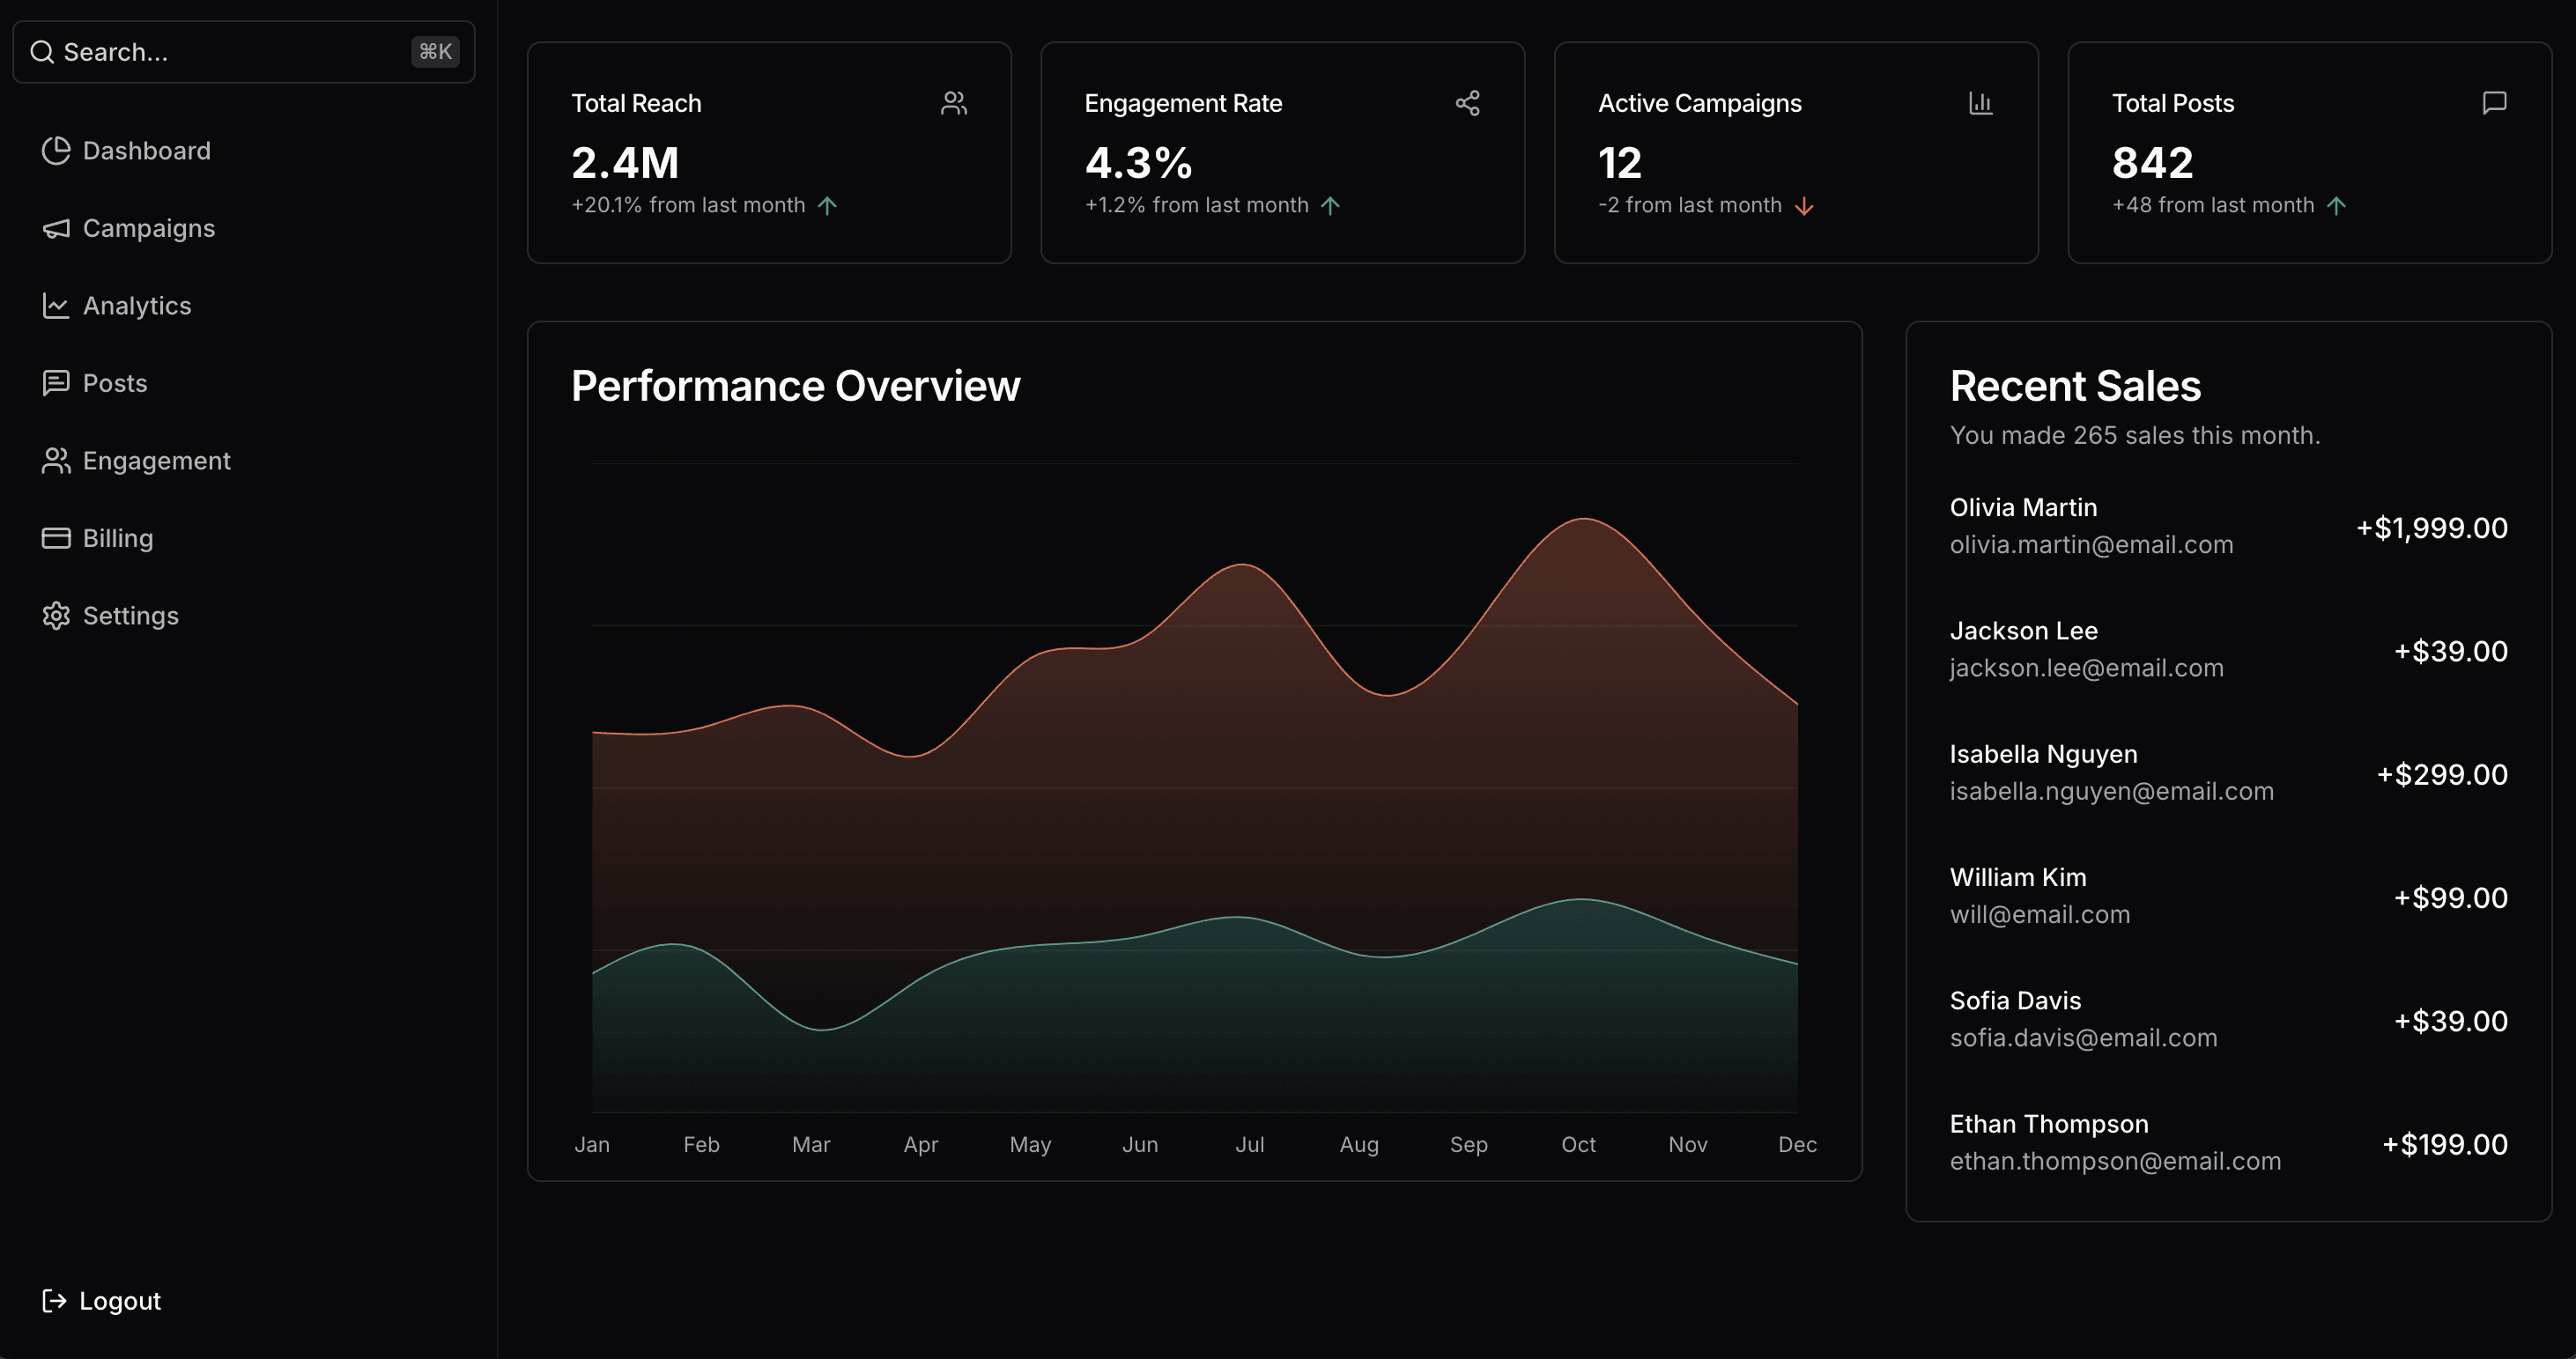Click the Billing credit card icon
The height and width of the screenshot is (1359, 2576).
pyautogui.click(x=56, y=538)
